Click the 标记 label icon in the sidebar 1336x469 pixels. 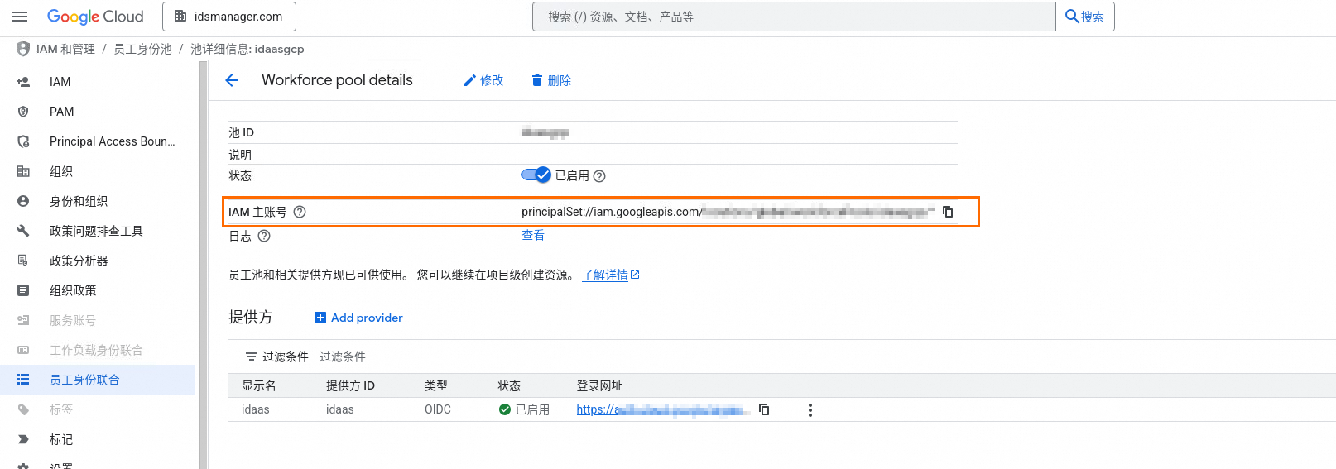pos(23,439)
